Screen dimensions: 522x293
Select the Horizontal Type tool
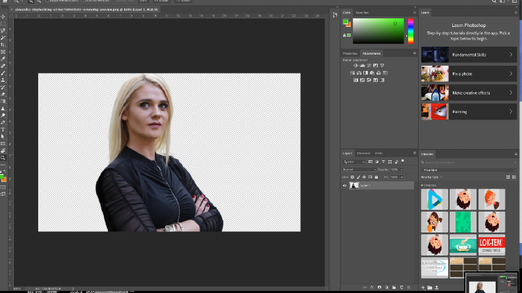(3, 129)
